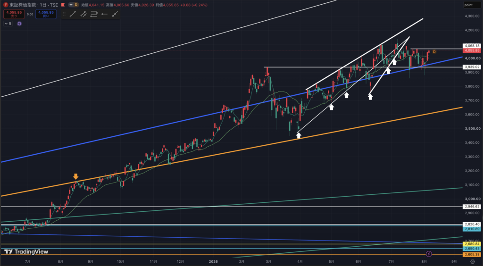Click the blue 2,810.89 price label
This screenshot has height=266, width=483.
[x=472, y=229]
